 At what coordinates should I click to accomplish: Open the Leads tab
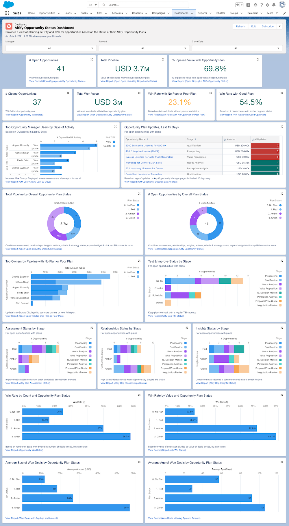tap(68, 13)
